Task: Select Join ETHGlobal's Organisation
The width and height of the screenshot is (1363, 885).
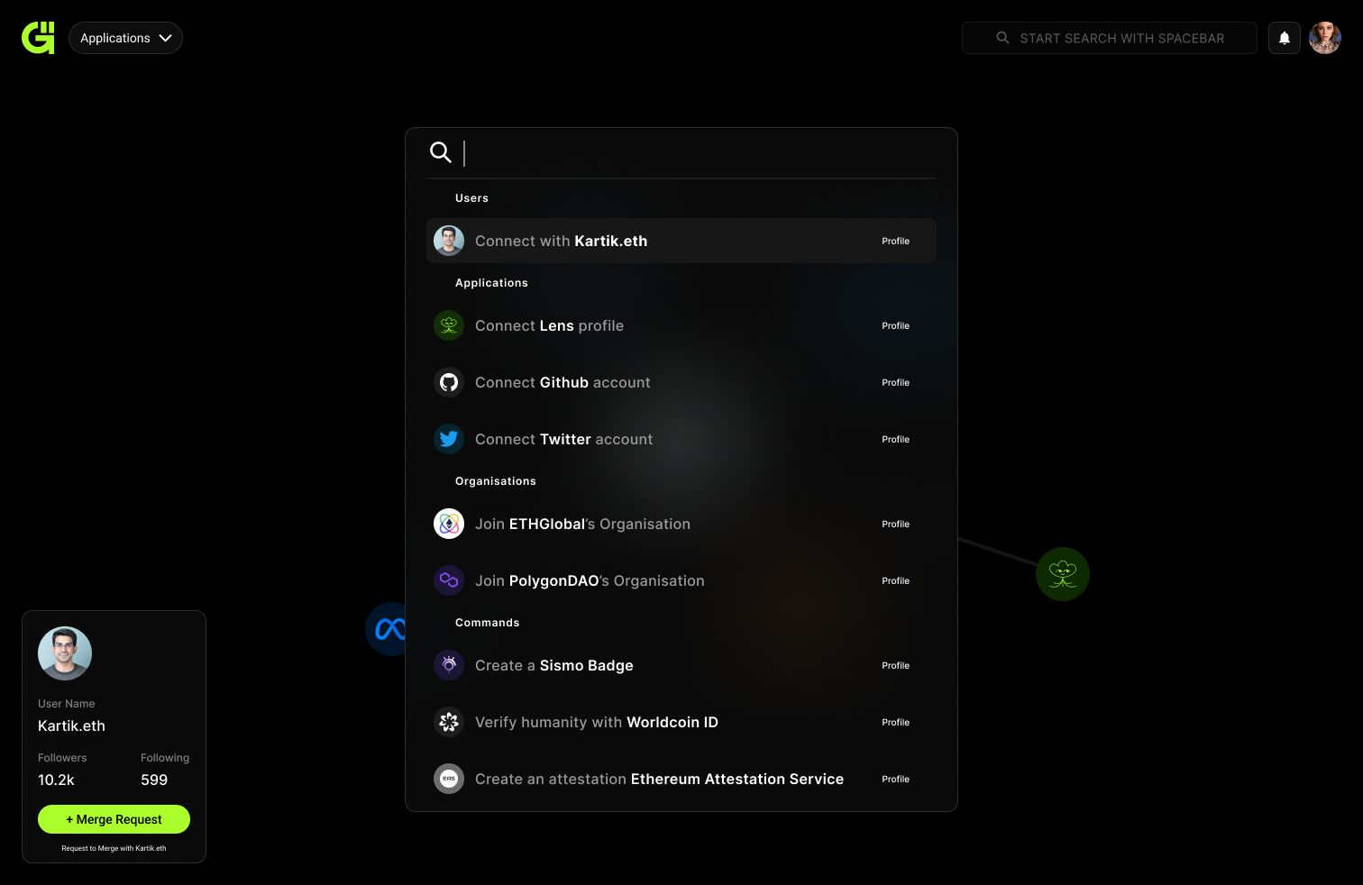Action: click(681, 524)
